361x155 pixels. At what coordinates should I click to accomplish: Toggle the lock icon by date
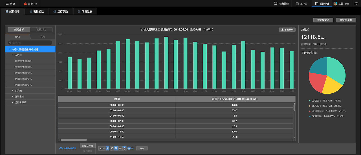(x=132, y=148)
